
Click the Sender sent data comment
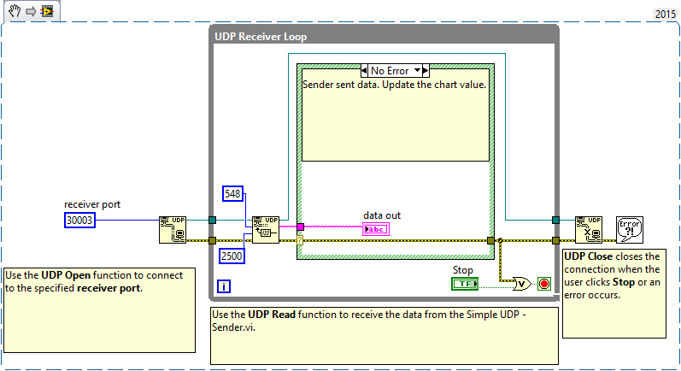396,115
